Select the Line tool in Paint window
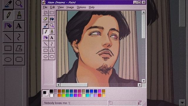The height and width of the screenshot is (106, 188). 46,44
